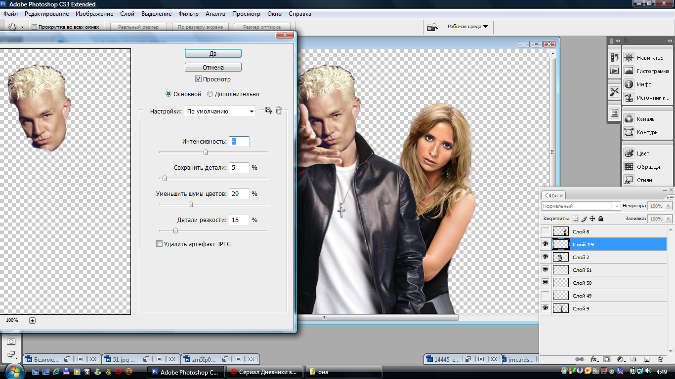Click the Link layers icon
Viewport: 675px width, 379px height.
(580, 360)
